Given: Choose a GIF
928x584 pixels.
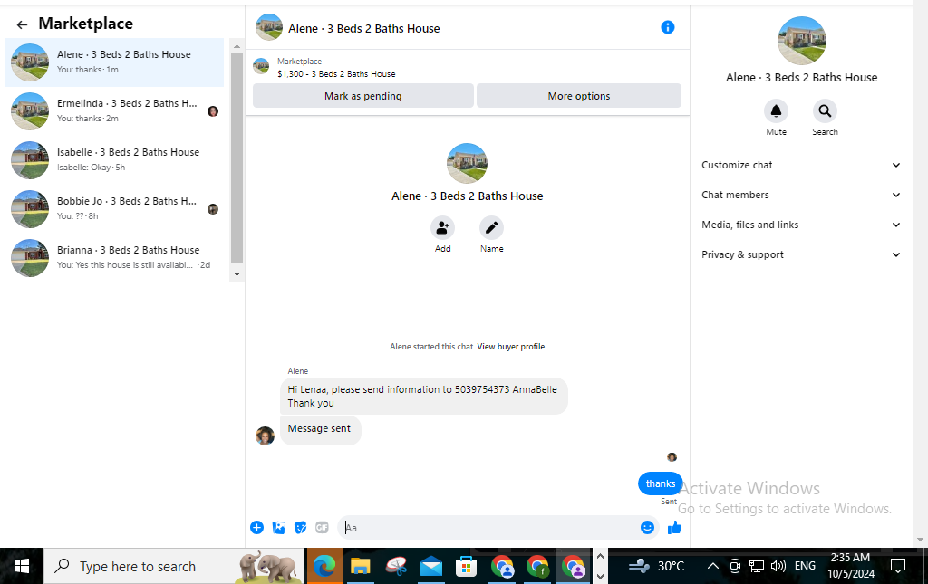Looking at the screenshot, I should coord(322,527).
